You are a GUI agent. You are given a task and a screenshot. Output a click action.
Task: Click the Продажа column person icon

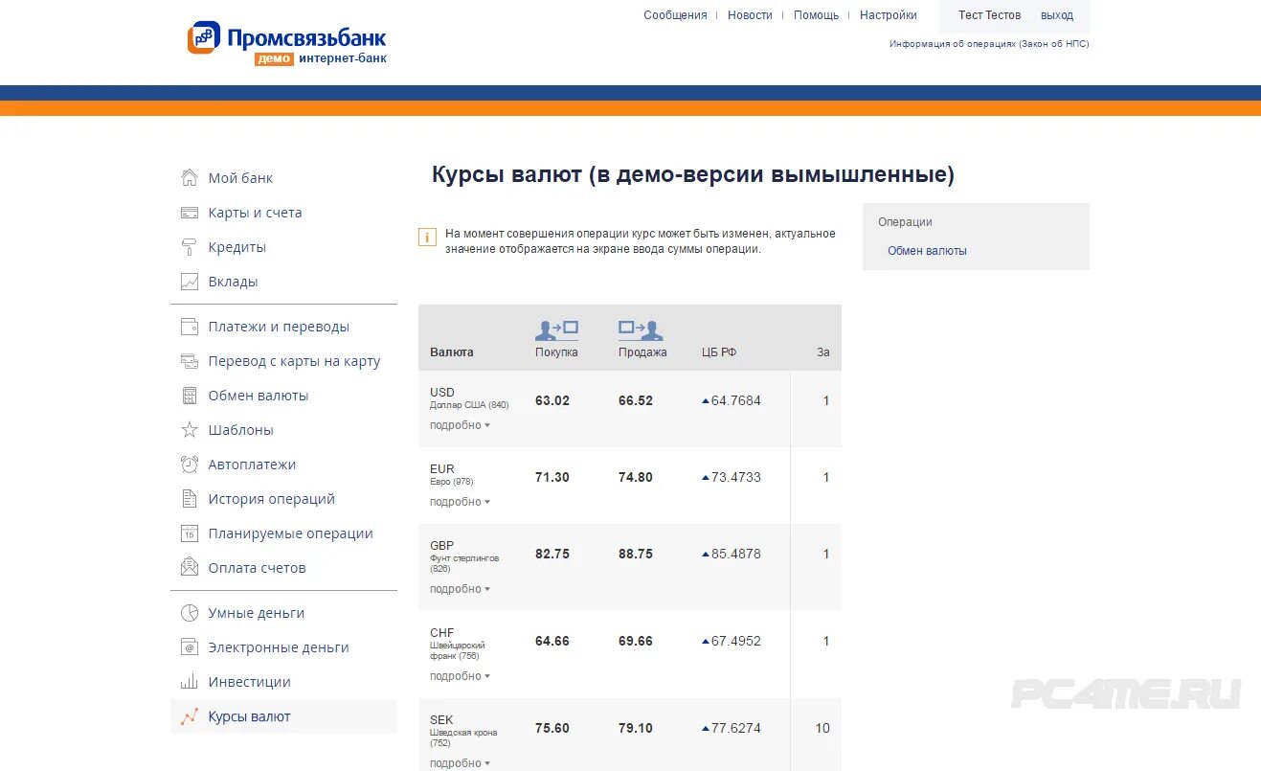point(641,329)
